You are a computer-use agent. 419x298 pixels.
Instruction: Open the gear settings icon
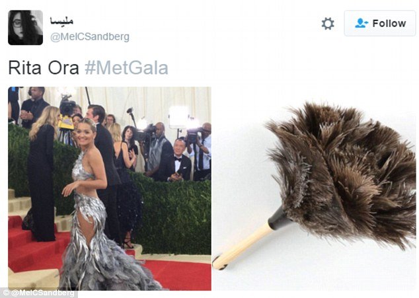(x=328, y=24)
